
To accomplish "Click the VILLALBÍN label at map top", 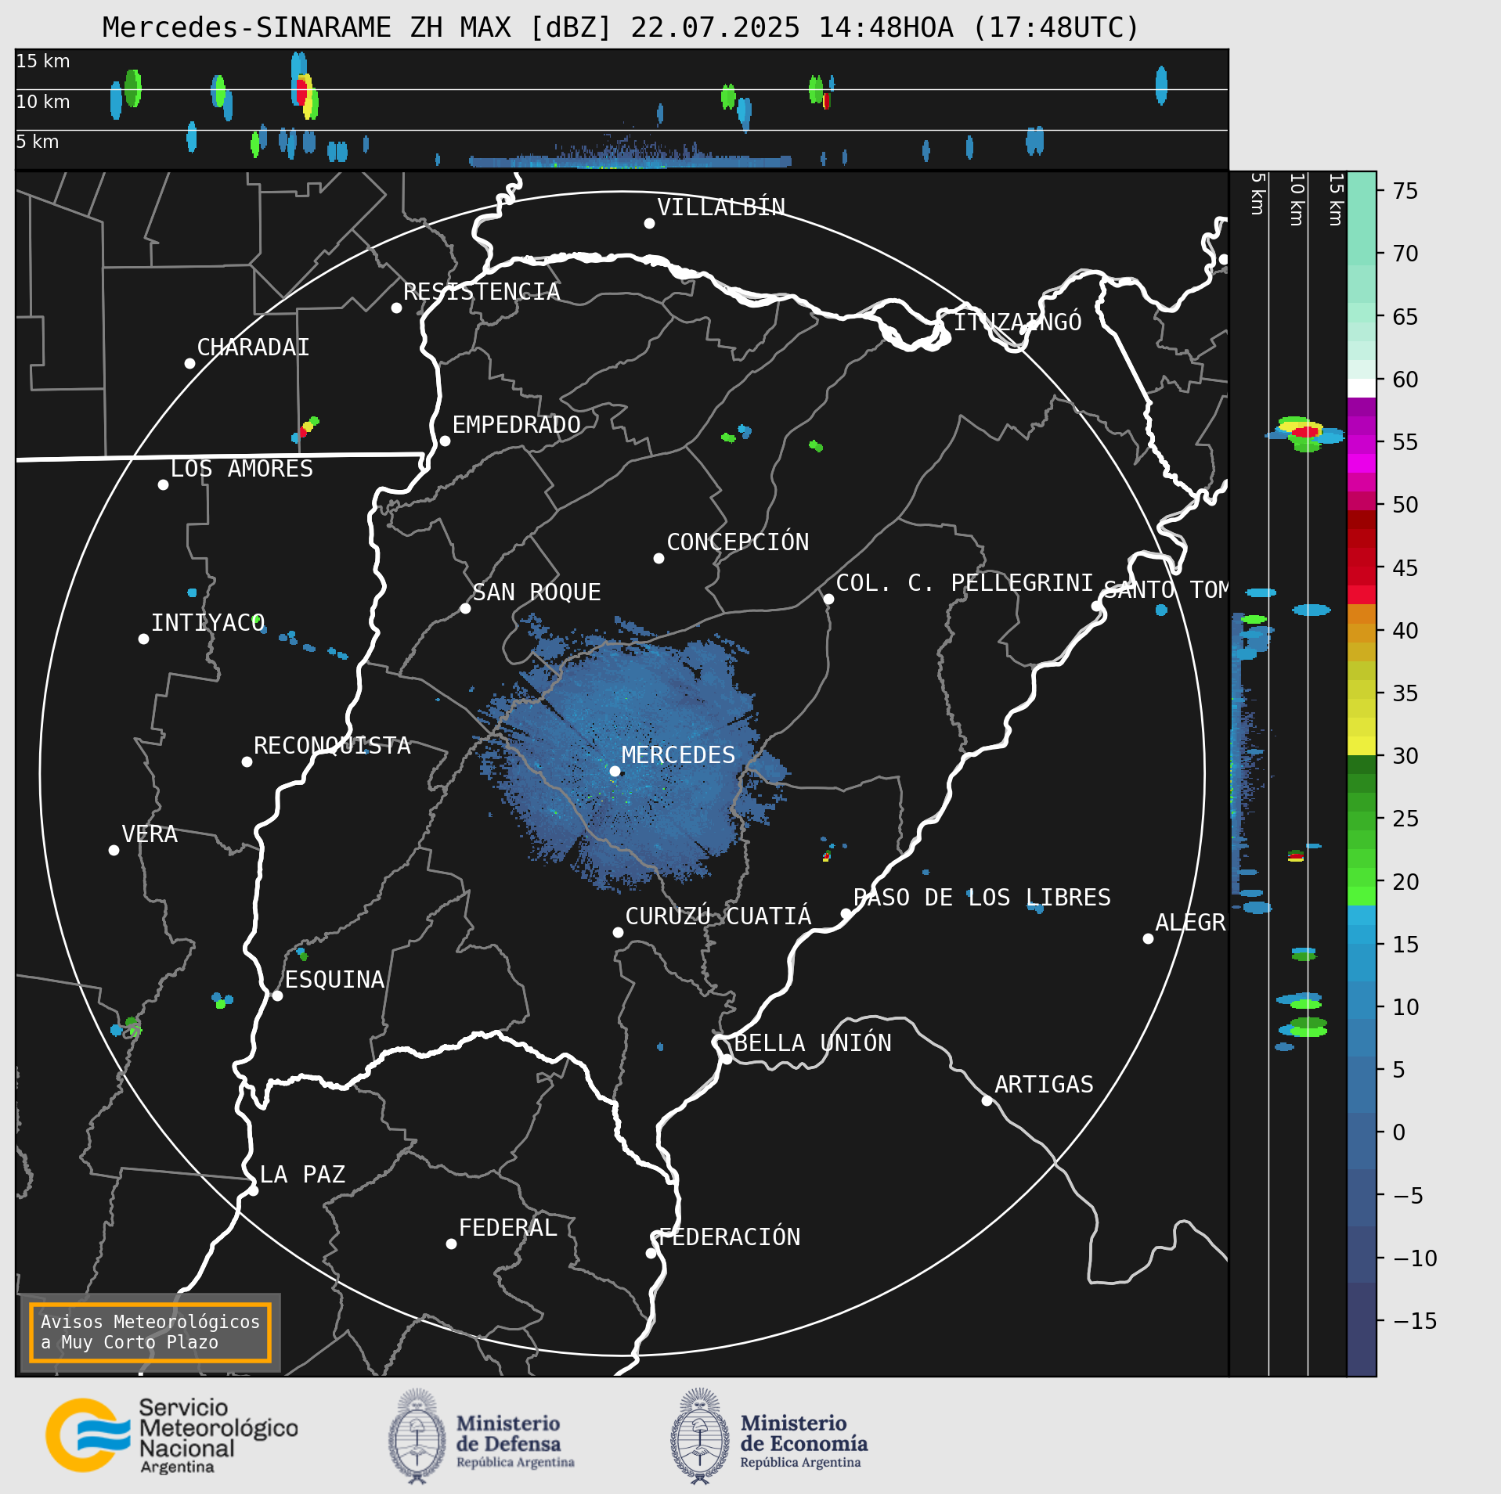I will tap(721, 207).
